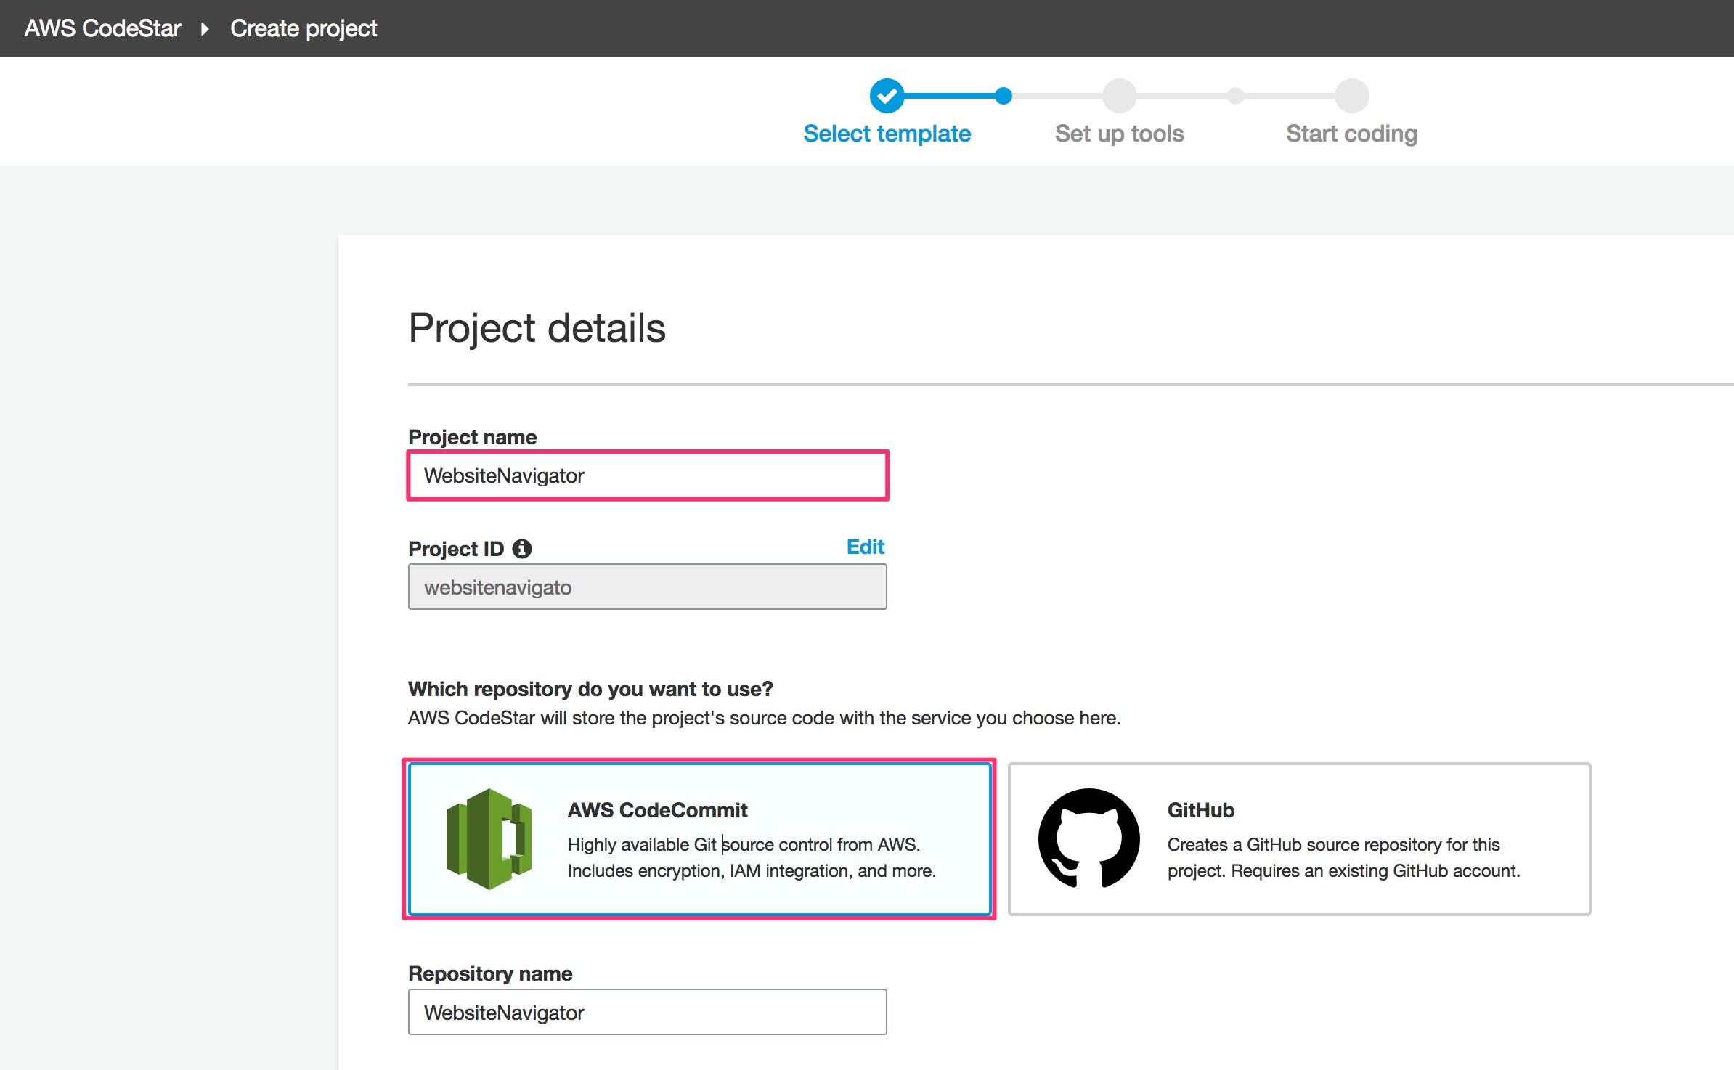
Task: Click the Set up tools step circle
Action: click(1119, 96)
